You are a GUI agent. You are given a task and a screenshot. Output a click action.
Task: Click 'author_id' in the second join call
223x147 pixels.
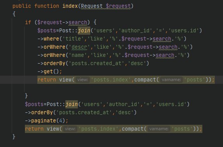123,104
